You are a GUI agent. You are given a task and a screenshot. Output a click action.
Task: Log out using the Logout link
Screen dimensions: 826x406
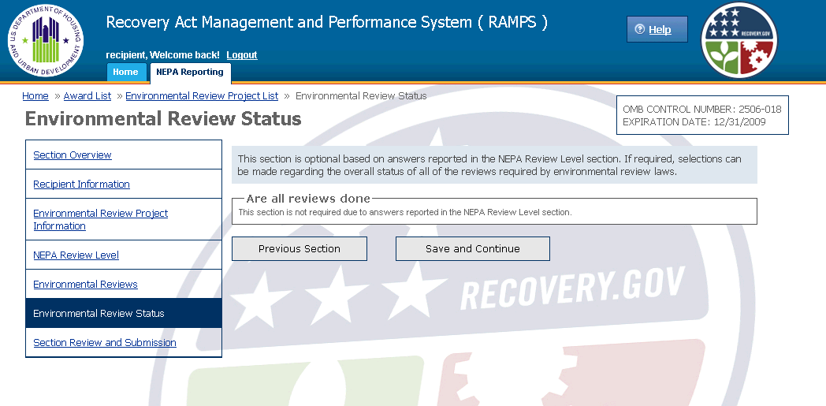tap(241, 55)
